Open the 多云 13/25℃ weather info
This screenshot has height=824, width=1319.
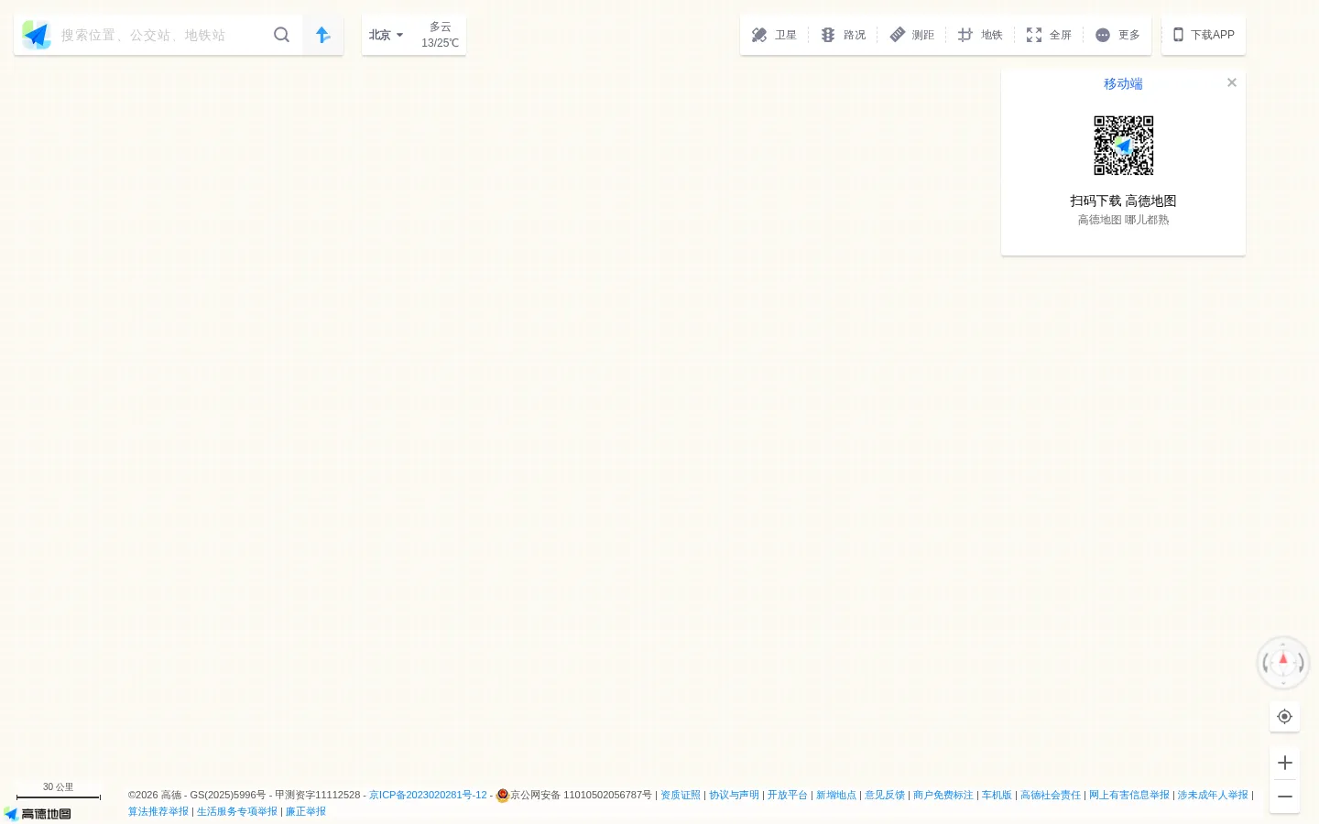pyautogui.click(x=440, y=35)
